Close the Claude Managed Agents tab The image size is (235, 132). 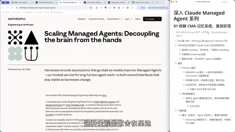pyautogui.click(x=56, y=3)
